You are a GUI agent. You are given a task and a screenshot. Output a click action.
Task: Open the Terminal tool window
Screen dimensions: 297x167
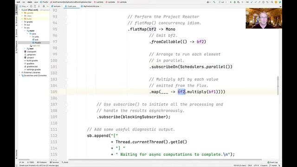point(54,162)
